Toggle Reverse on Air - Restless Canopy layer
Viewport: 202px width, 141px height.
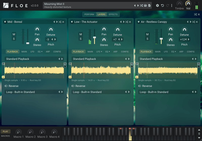pos(145,86)
